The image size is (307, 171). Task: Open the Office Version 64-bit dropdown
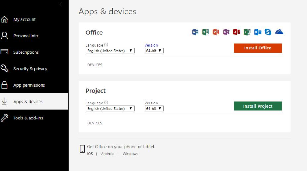(x=154, y=51)
